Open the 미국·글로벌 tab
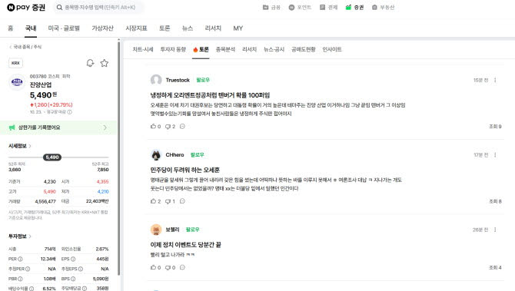 tap(64, 28)
